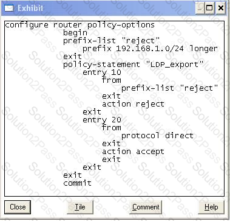Click the Exhibit window envelope icon

[x=8, y=9]
